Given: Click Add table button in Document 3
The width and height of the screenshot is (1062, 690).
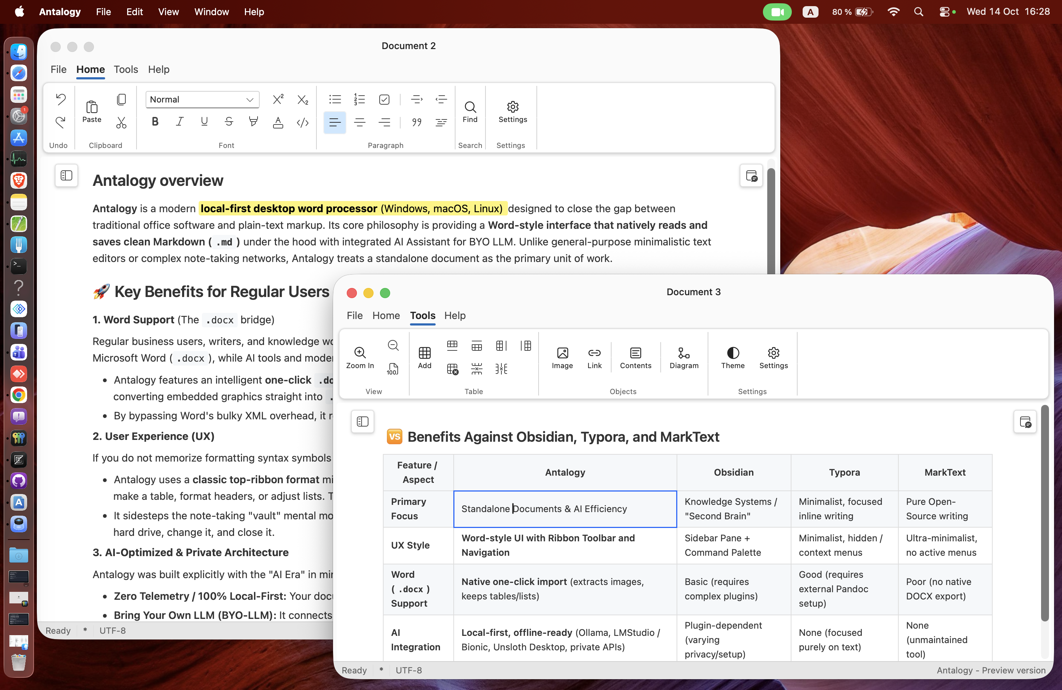Looking at the screenshot, I should [x=425, y=358].
